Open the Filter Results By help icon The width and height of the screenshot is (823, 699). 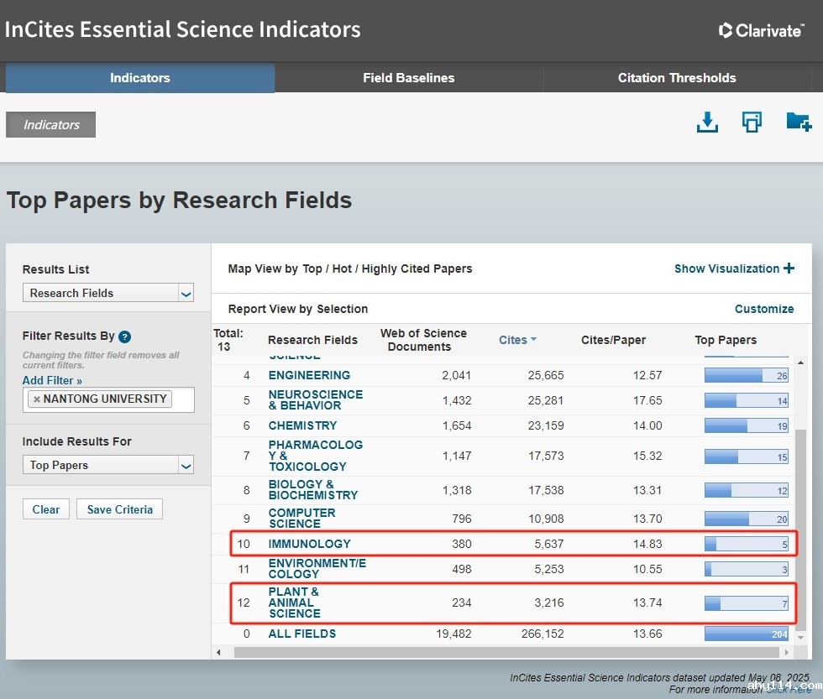coord(124,336)
